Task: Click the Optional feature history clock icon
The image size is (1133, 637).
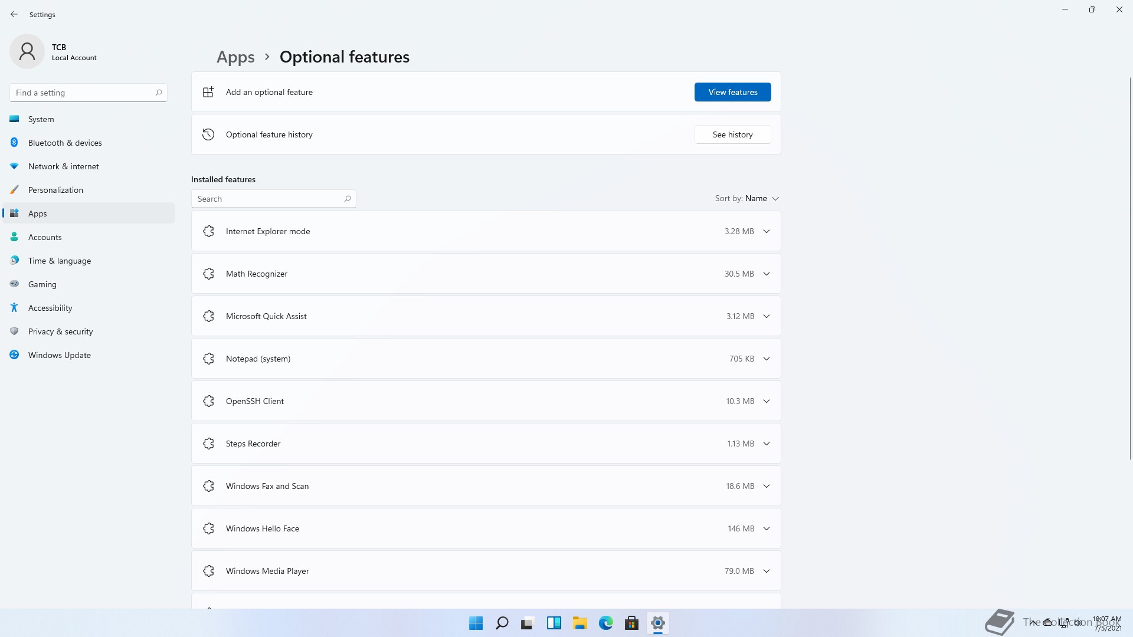Action: 208,134
